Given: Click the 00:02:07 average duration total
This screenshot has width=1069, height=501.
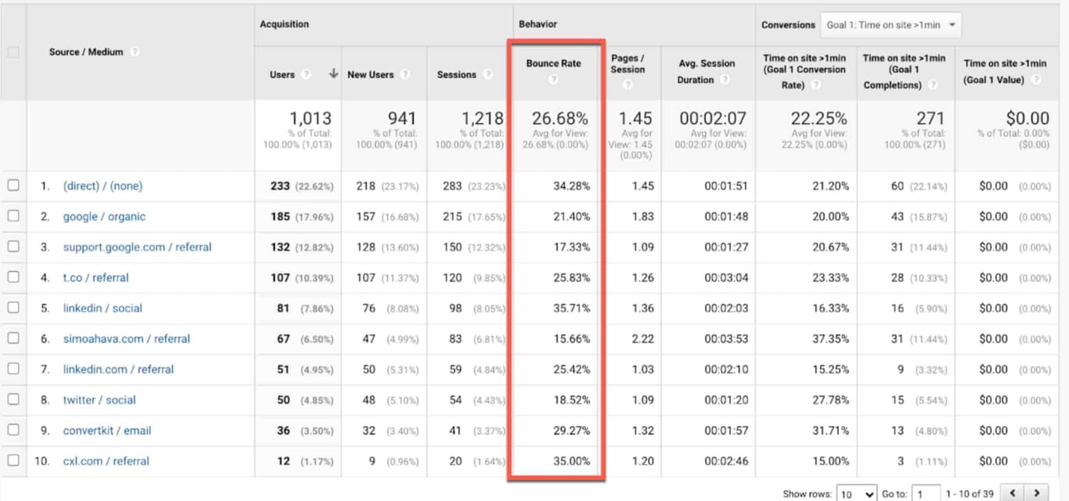Looking at the screenshot, I should (x=714, y=118).
